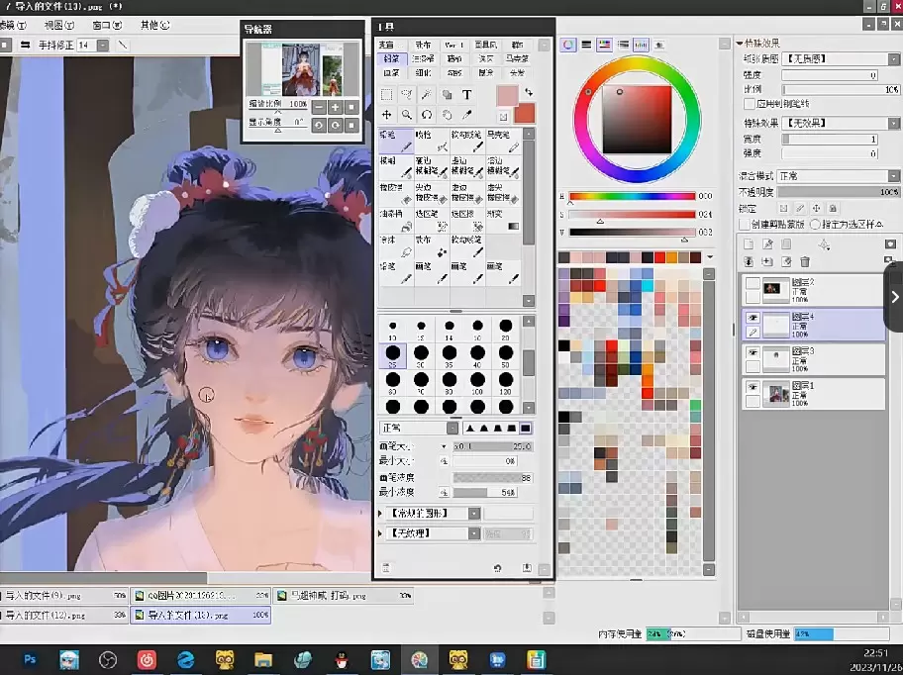Select the 马克笔 marker brush

pos(503,141)
